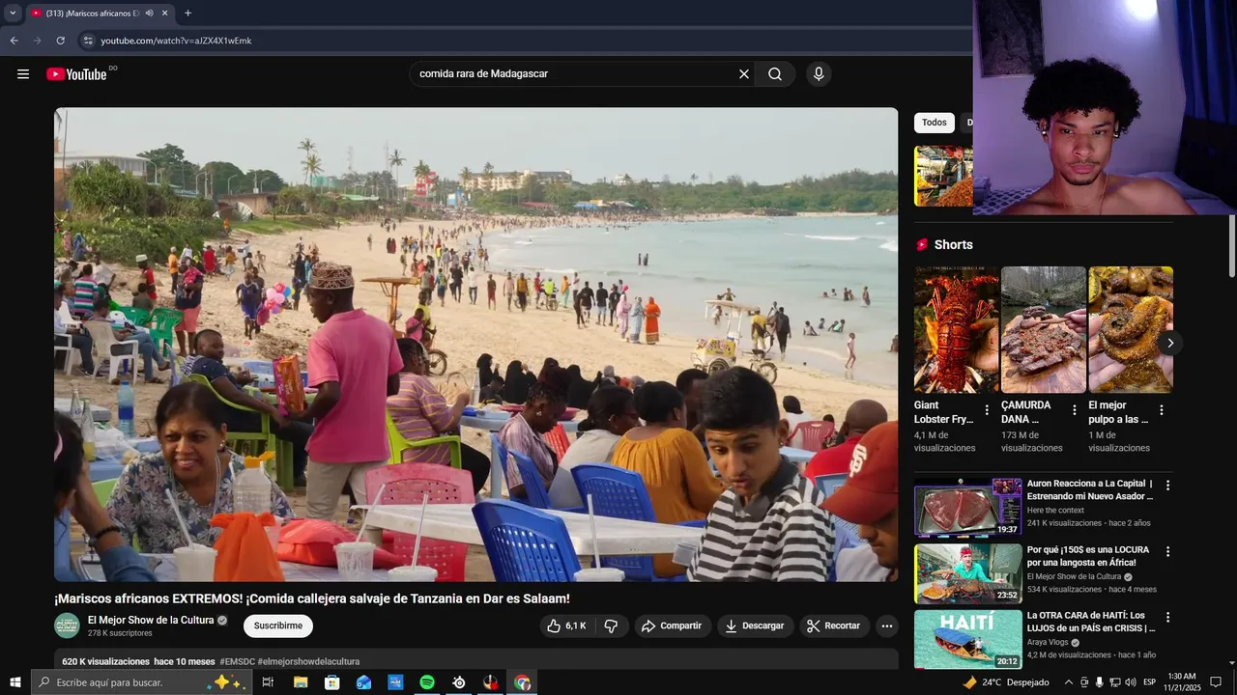The image size is (1237, 695).
Task: Open more actions three-dot menu under video
Action: [x=887, y=625]
